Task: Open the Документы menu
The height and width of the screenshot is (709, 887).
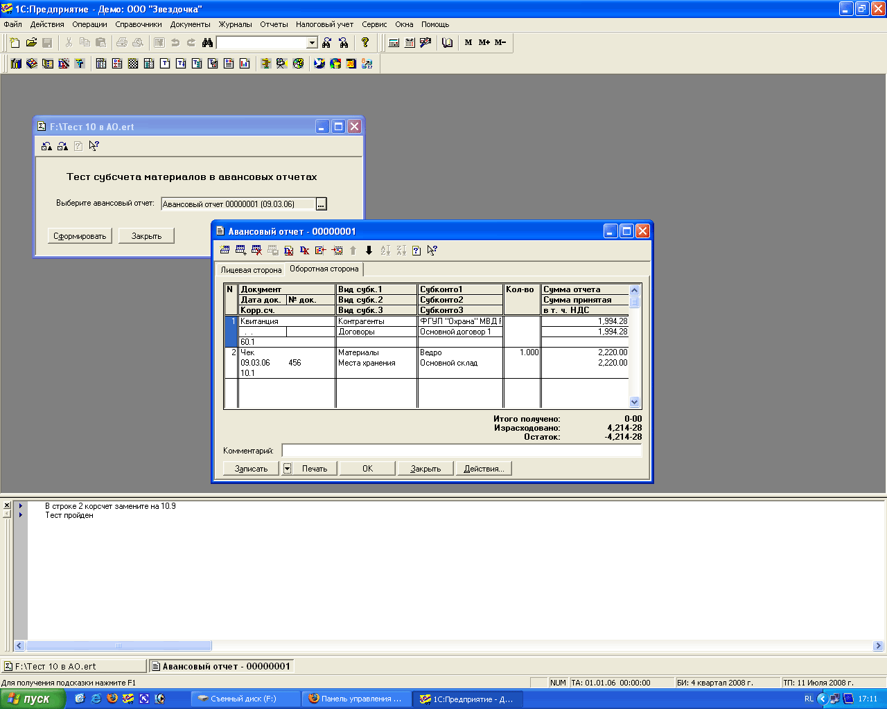Action: 190,24
